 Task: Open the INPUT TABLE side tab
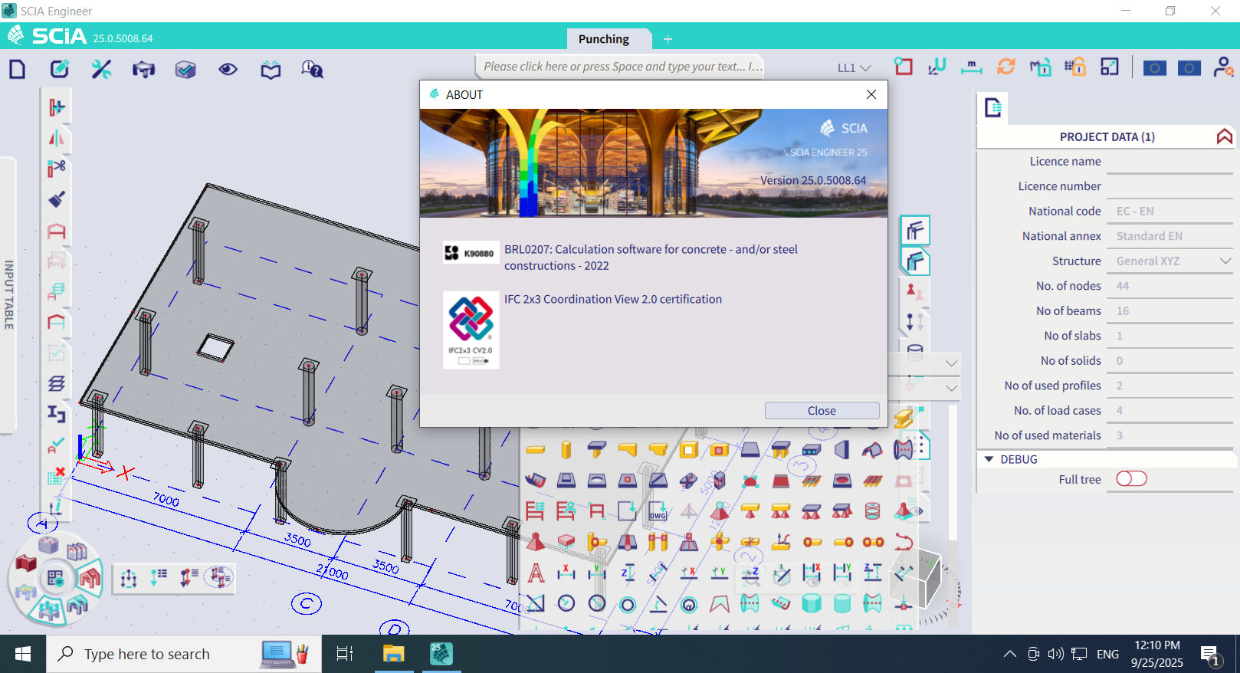[x=8, y=295]
